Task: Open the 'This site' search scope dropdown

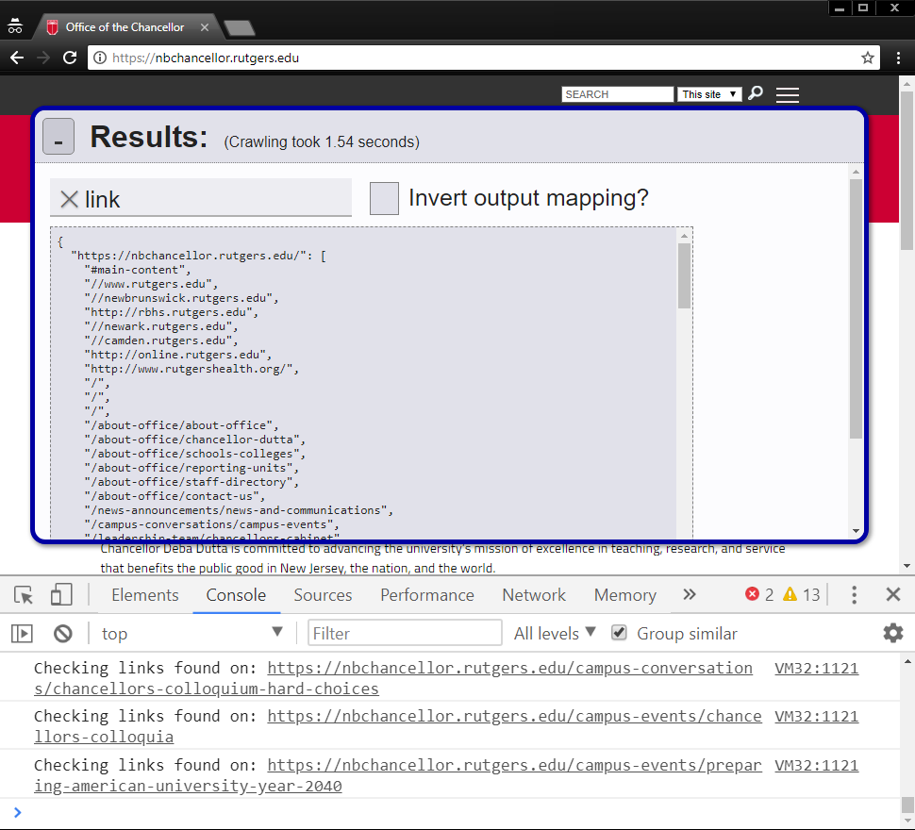Action: [x=709, y=94]
